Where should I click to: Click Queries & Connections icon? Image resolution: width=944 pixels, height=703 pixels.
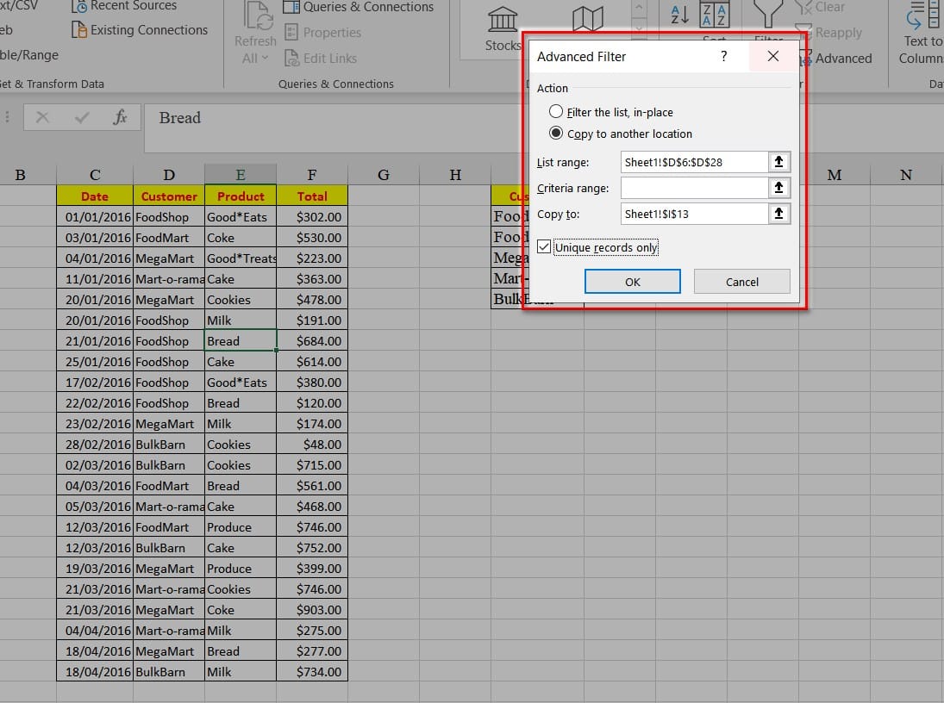(292, 7)
